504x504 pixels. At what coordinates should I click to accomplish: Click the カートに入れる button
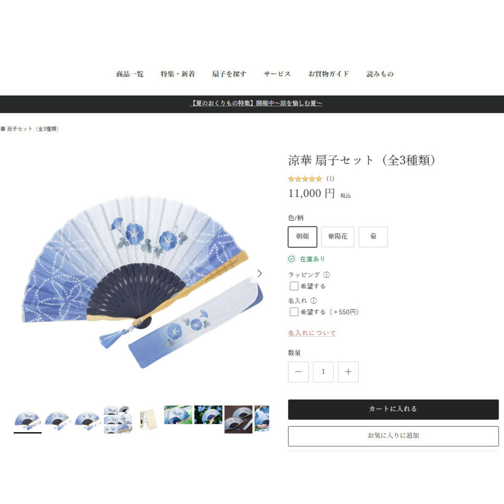coord(393,409)
